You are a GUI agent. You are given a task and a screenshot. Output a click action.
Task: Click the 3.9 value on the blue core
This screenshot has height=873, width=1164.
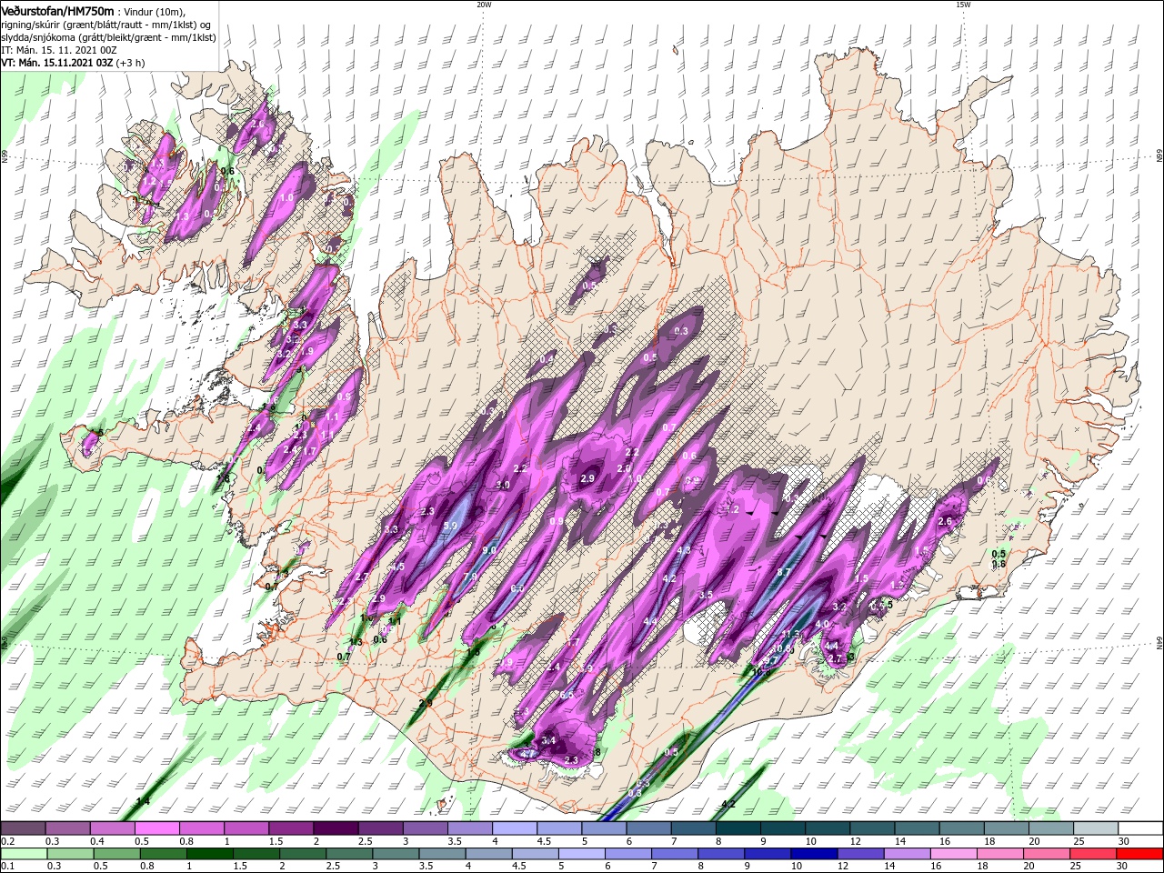[450, 527]
